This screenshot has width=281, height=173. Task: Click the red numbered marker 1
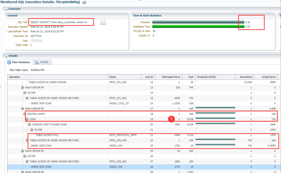point(172,119)
